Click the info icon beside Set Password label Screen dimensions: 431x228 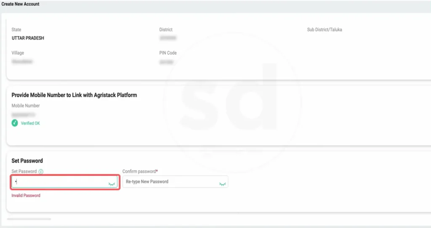tap(41, 172)
